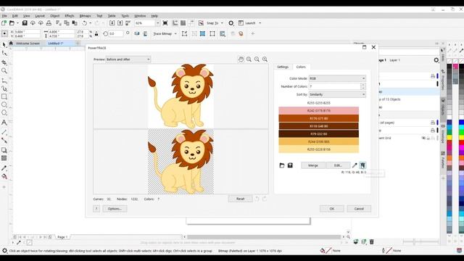This screenshot has width=464, height=261.
Task: Select the Eyedropper tool in toolbox
Action: tap(4, 168)
